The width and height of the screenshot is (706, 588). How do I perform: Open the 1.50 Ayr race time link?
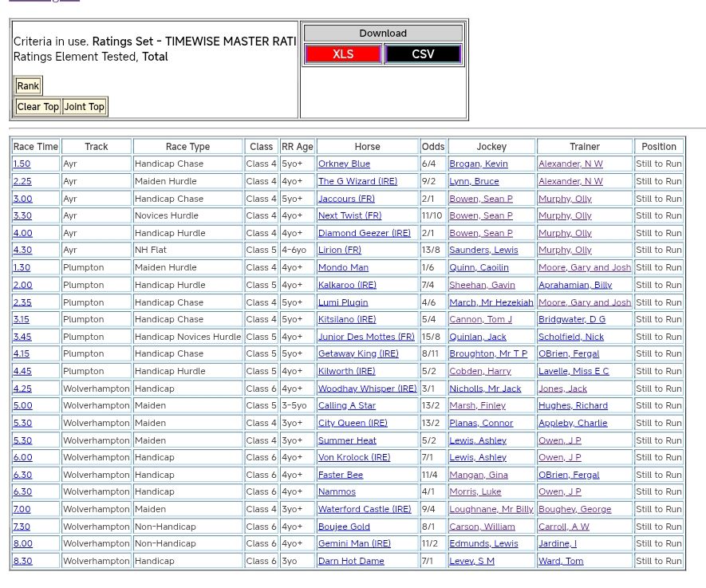pyautogui.click(x=22, y=164)
